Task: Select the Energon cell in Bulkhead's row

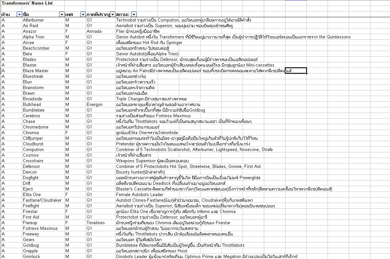Action: coord(101,104)
